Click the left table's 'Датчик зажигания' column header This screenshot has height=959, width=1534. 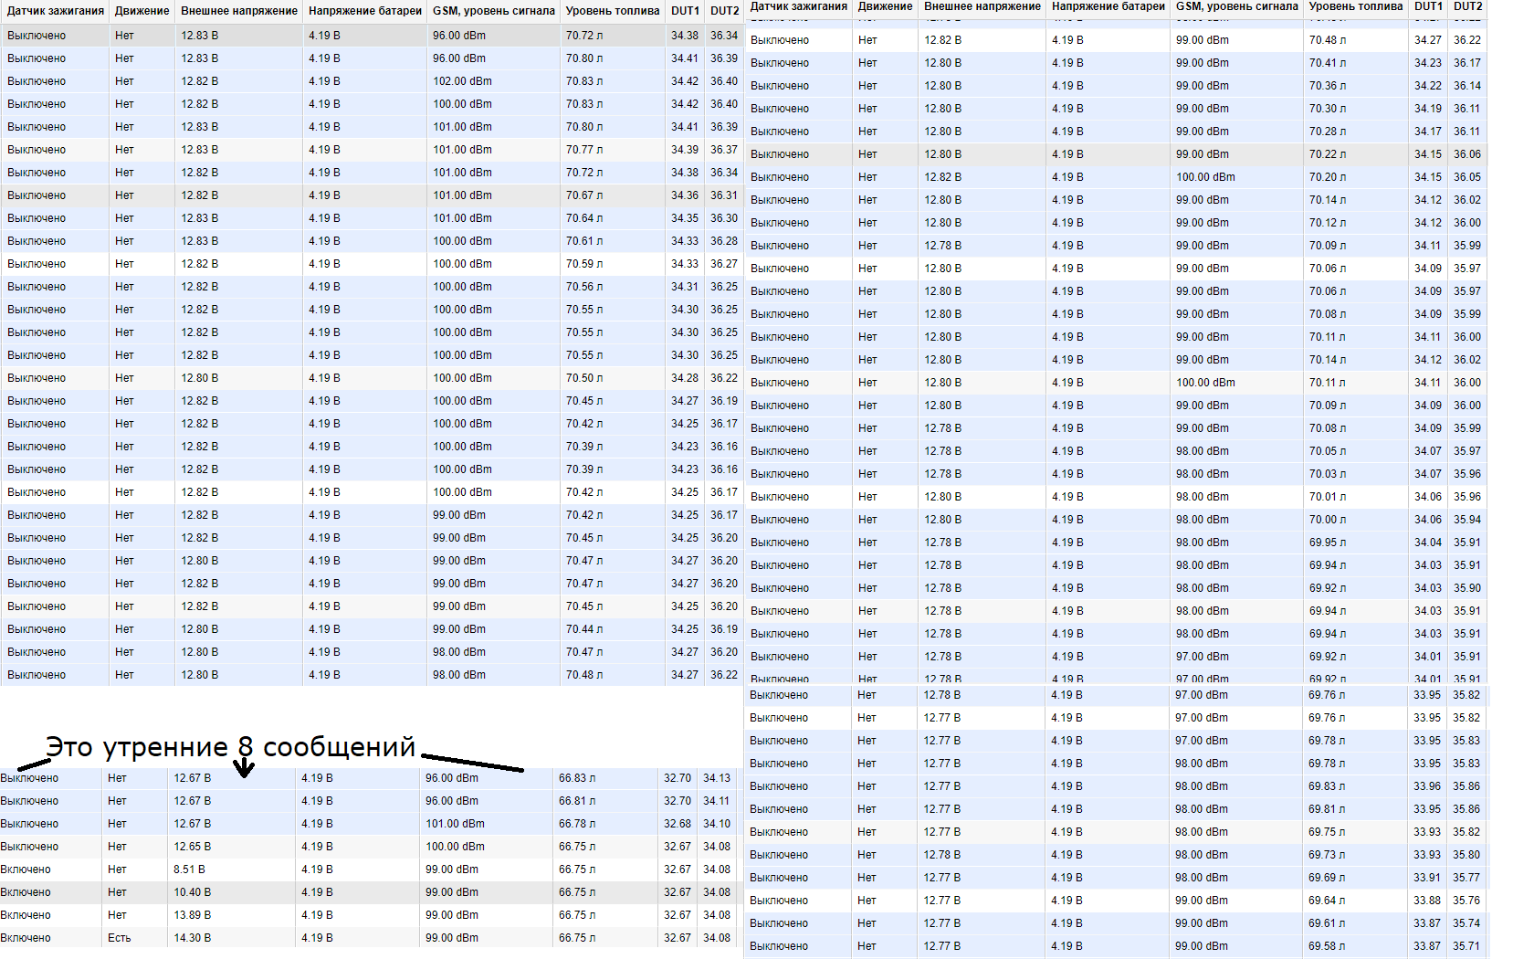click(x=56, y=11)
